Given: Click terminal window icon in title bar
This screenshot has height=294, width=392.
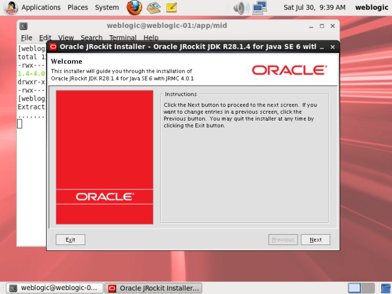Looking at the screenshot, I should tap(23, 26).
